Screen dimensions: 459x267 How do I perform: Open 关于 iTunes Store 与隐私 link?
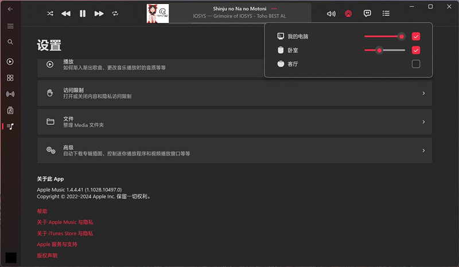click(x=65, y=233)
